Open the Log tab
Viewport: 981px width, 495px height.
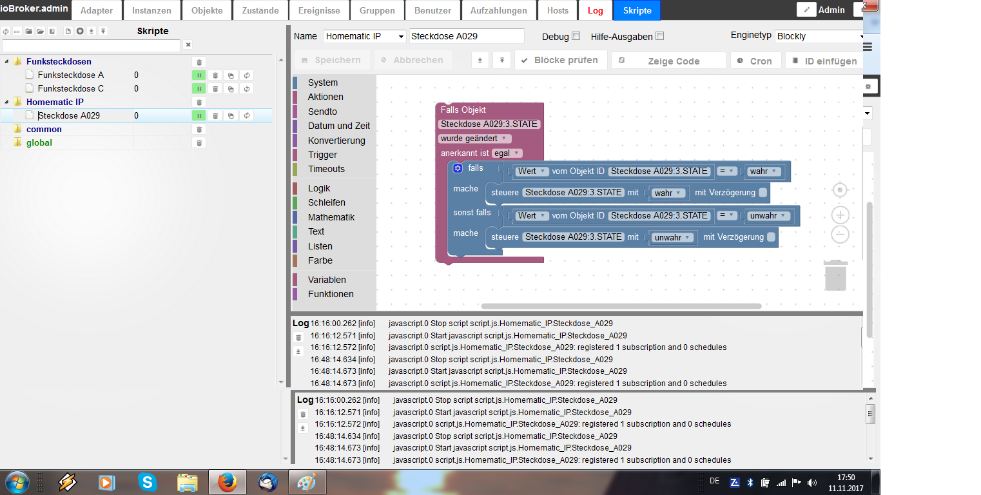click(x=596, y=10)
